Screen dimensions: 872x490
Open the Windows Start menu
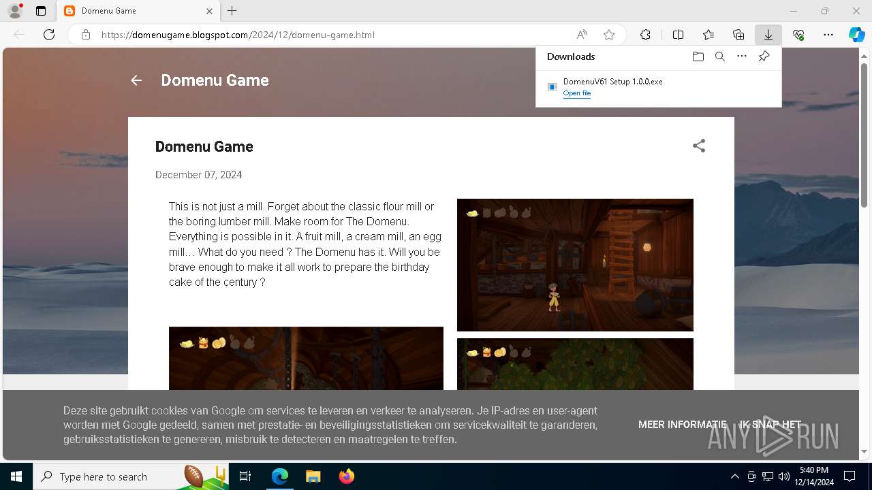click(16, 476)
